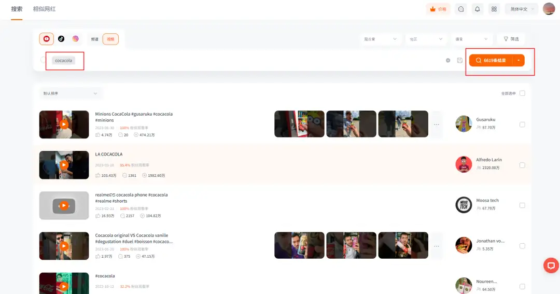Open the chat messages icon in header

point(461,9)
